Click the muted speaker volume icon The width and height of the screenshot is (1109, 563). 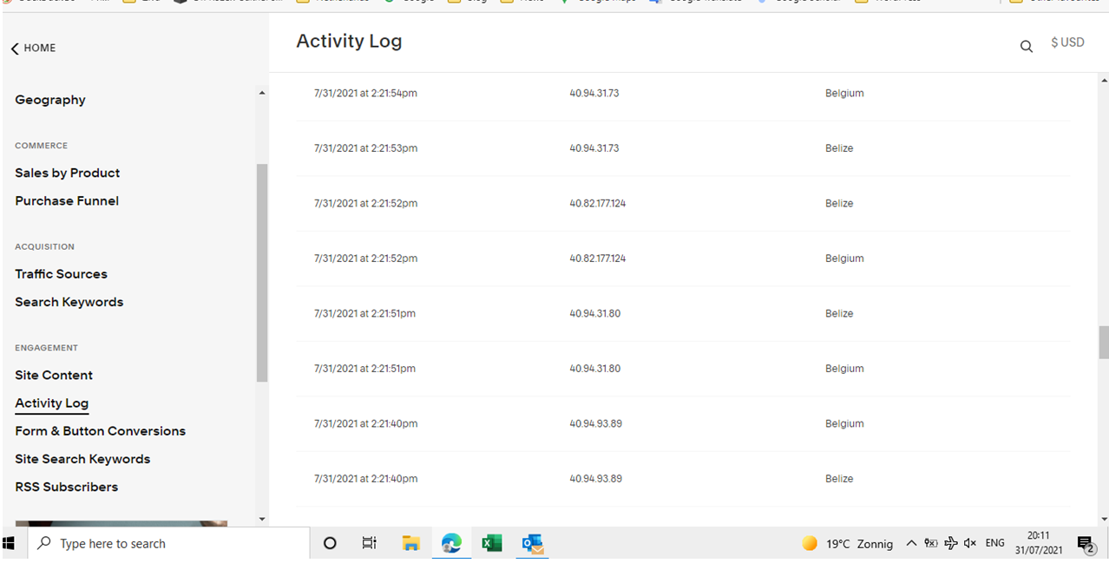coord(970,543)
